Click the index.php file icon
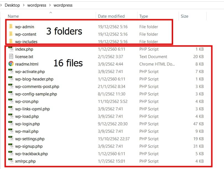224x169 pixels. click(11, 49)
